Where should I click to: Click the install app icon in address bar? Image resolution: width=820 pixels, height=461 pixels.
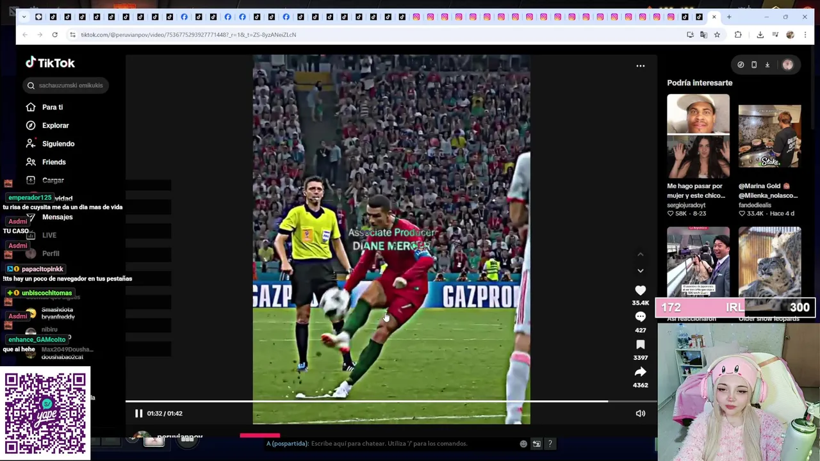tap(690, 35)
